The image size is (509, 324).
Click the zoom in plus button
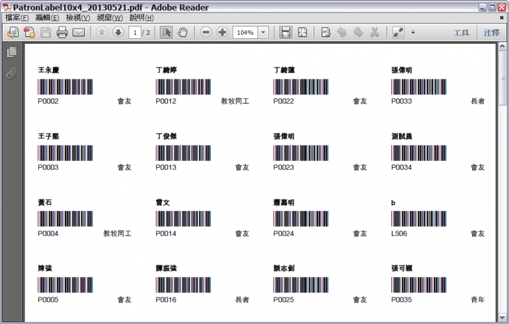pos(222,32)
